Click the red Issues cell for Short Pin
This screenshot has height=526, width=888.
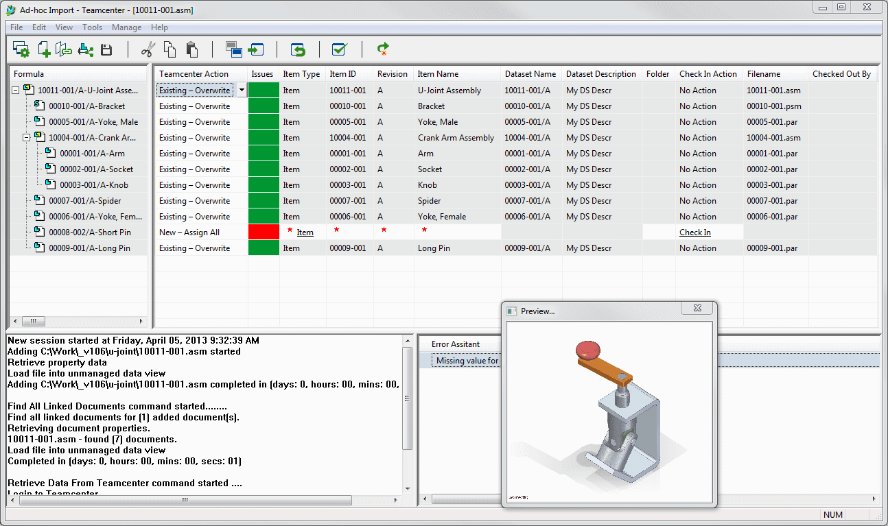(x=264, y=232)
